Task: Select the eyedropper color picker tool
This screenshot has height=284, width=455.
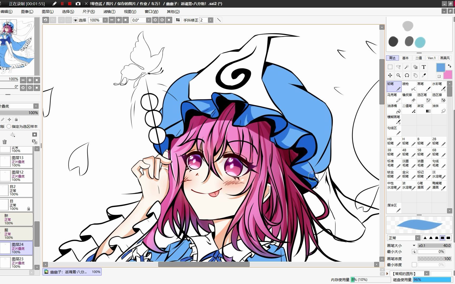Action: [x=424, y=75]
